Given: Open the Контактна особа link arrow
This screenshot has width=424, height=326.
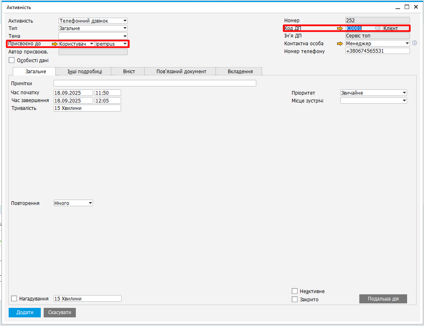Looking at the screenshot, I should click(340, 44).
